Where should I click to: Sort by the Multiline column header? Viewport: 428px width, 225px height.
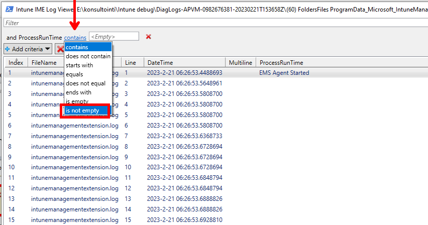click(x=241, y=63)
